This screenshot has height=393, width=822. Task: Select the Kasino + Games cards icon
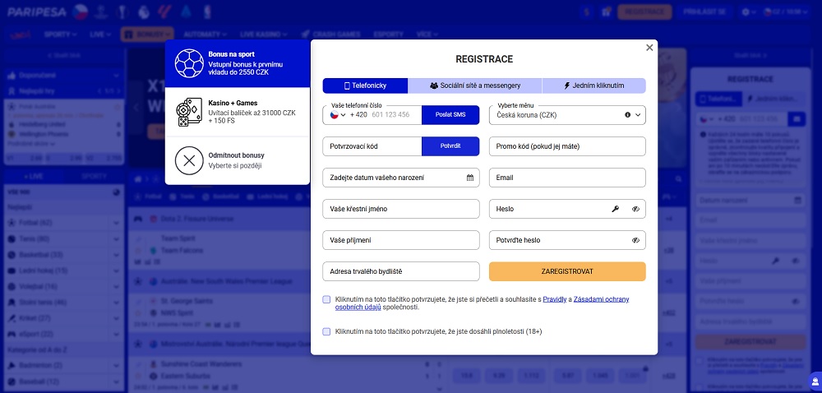pos(190,112)
